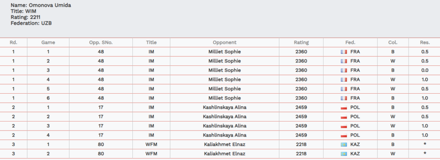Click the Opp. SNo. column header
Image resolution: width=440 pixels, height=160 pixels.
point(101,42)
